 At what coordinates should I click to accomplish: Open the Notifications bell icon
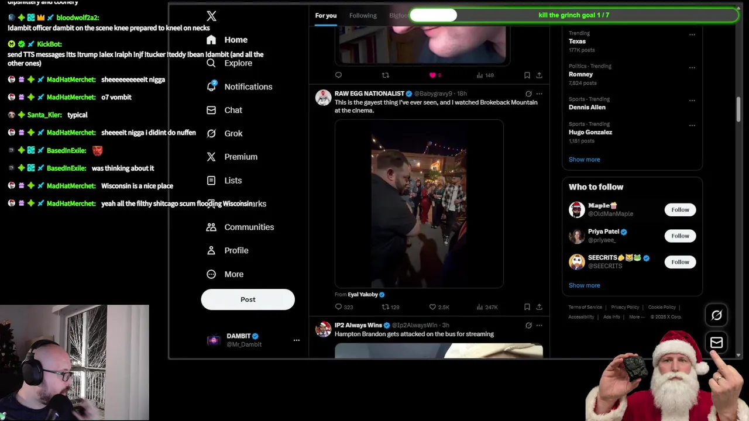pos(211,87)
